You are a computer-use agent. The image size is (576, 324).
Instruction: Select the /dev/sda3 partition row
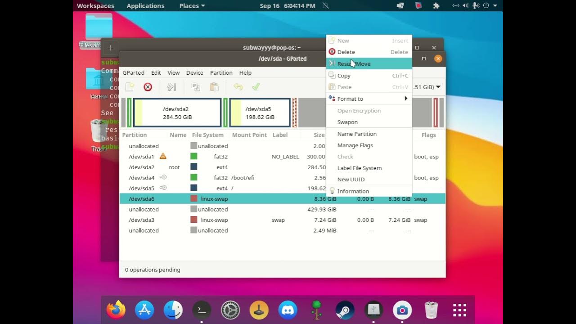tap(283, 220)
